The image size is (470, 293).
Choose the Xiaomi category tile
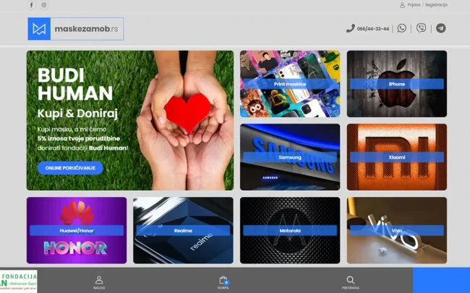coord(396,157)
